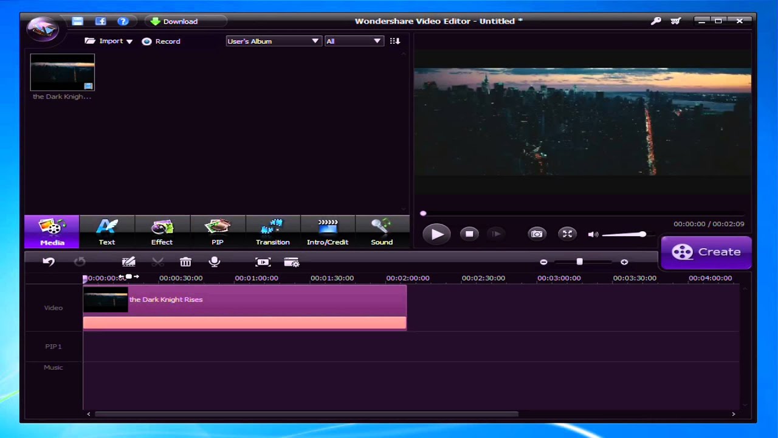Click the Split scissors icon
778x438 pixels.
click(x=157, y=262)
